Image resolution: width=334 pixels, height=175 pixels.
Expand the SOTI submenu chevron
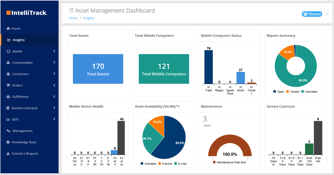pos(54,119)
